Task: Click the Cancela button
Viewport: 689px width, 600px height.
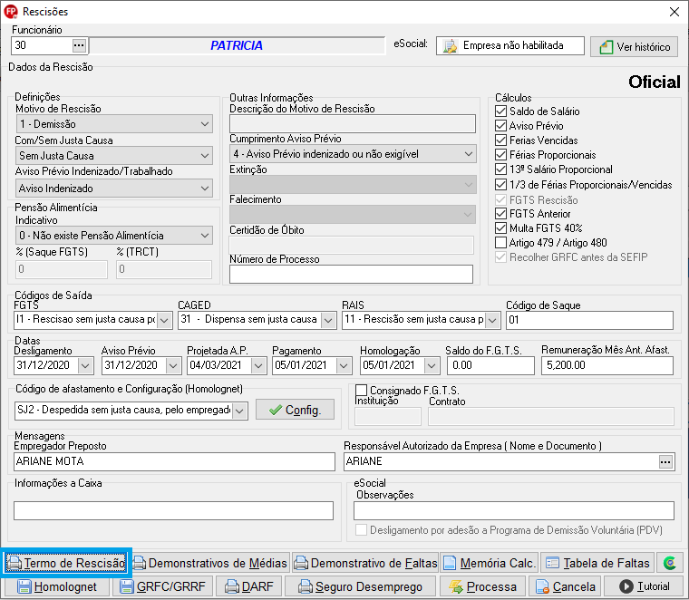Action: [566, 586]
